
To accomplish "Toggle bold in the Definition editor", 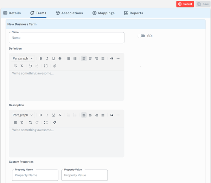I will [x=41, y=58].
